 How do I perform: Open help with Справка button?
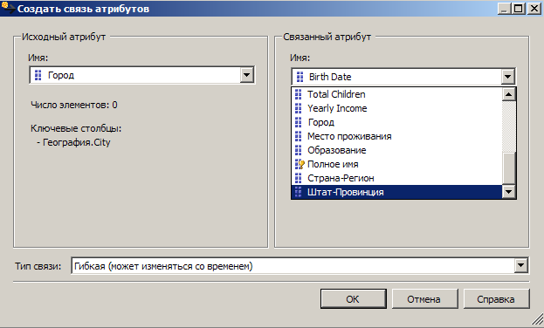click(x=496, y=299)
